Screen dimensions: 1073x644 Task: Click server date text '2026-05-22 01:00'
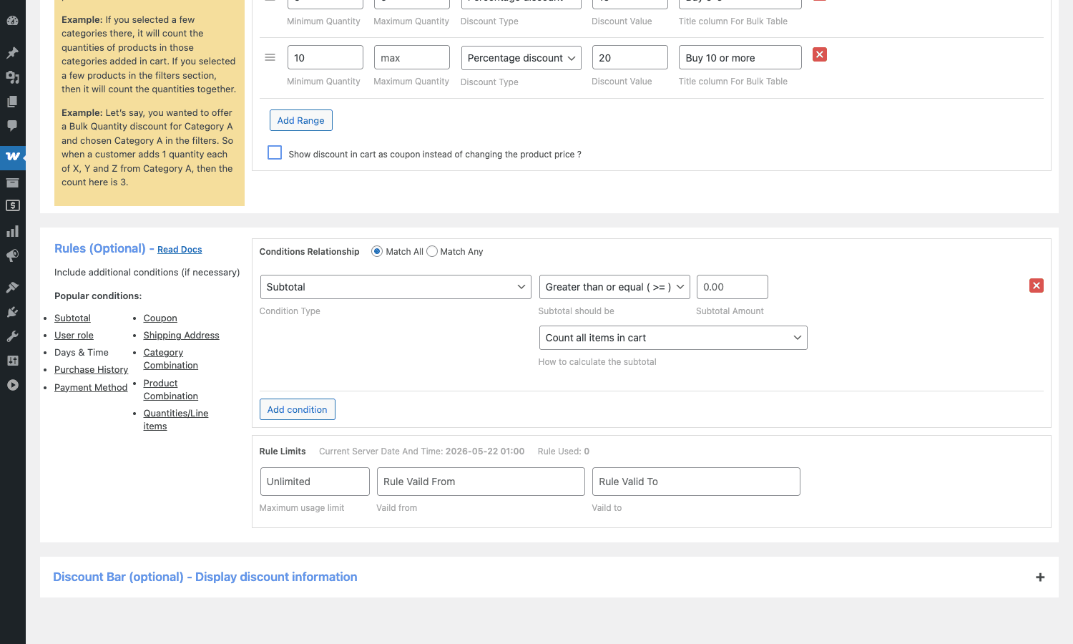pos(485,452)
